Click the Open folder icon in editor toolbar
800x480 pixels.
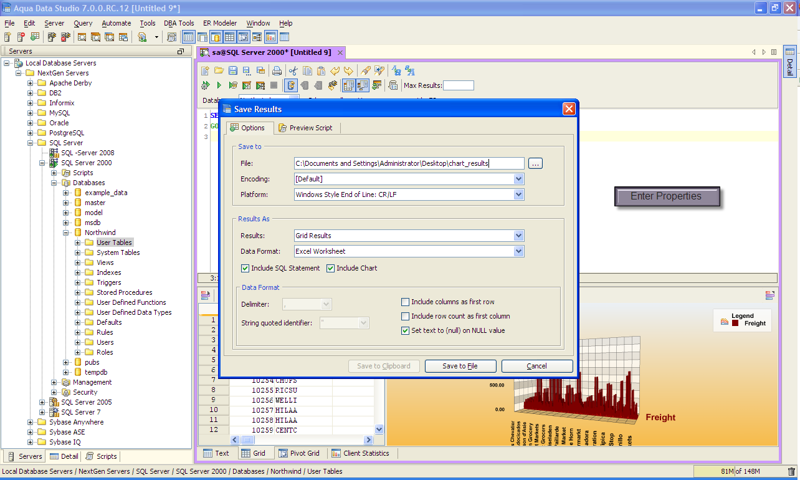tap(219, 71)
